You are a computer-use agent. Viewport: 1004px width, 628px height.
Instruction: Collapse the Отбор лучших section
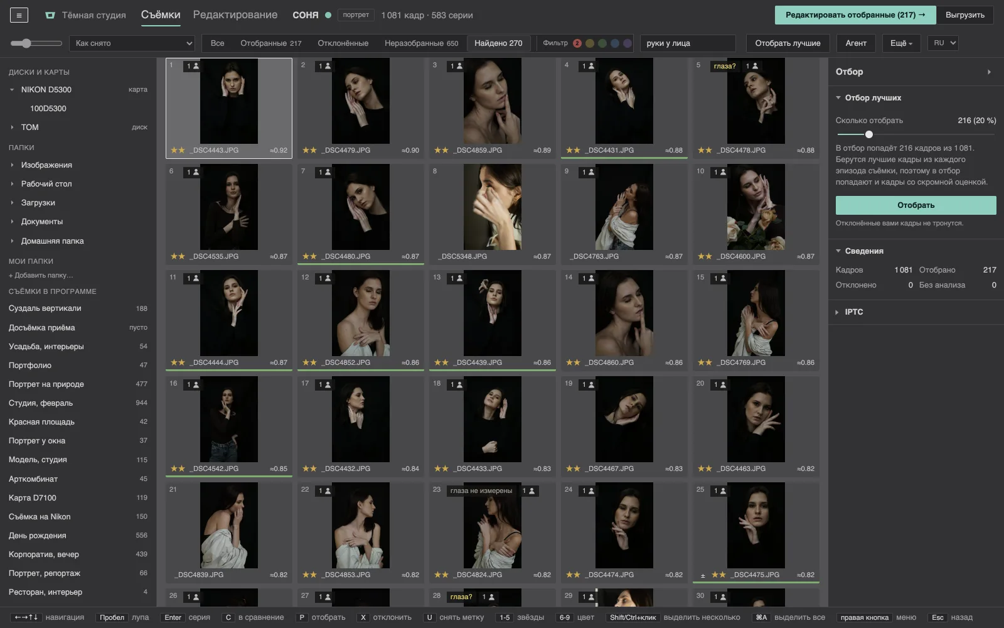tap(838, 98)
